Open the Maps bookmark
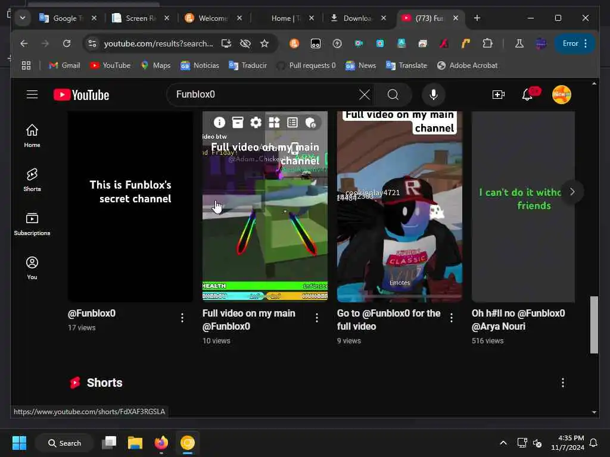Screen dimensions: 610x457 pos(155,65)
